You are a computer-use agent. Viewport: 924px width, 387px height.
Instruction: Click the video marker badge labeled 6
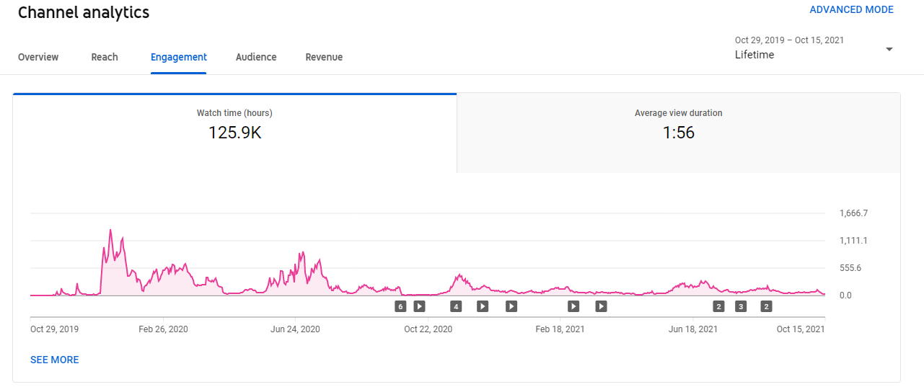pos(400,306)
